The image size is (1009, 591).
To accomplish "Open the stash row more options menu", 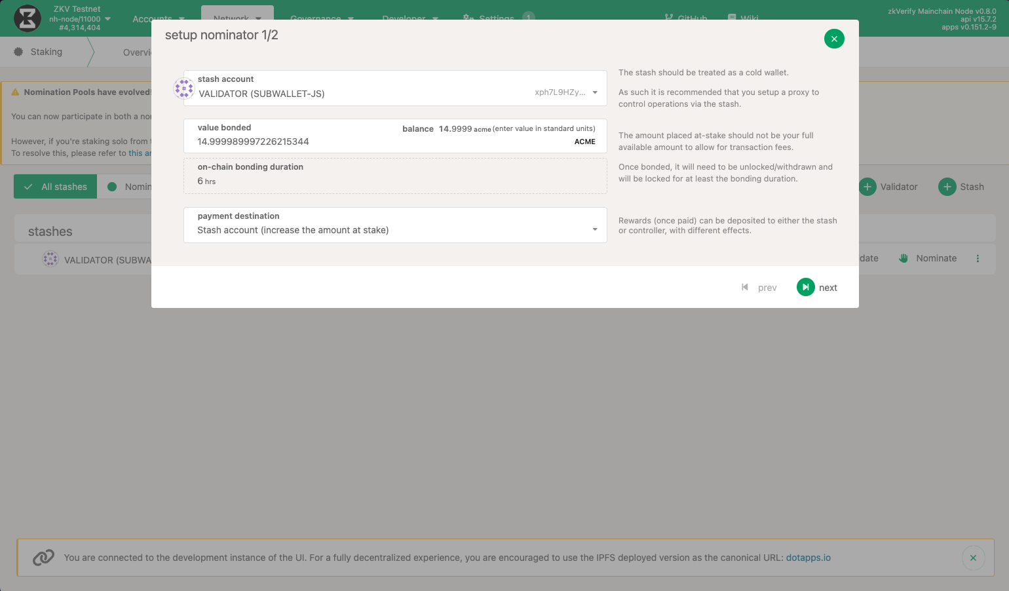I will pos(978,258).
